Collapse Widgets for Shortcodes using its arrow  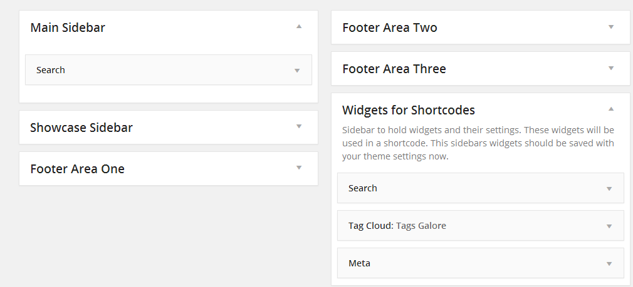click(611, 109)
